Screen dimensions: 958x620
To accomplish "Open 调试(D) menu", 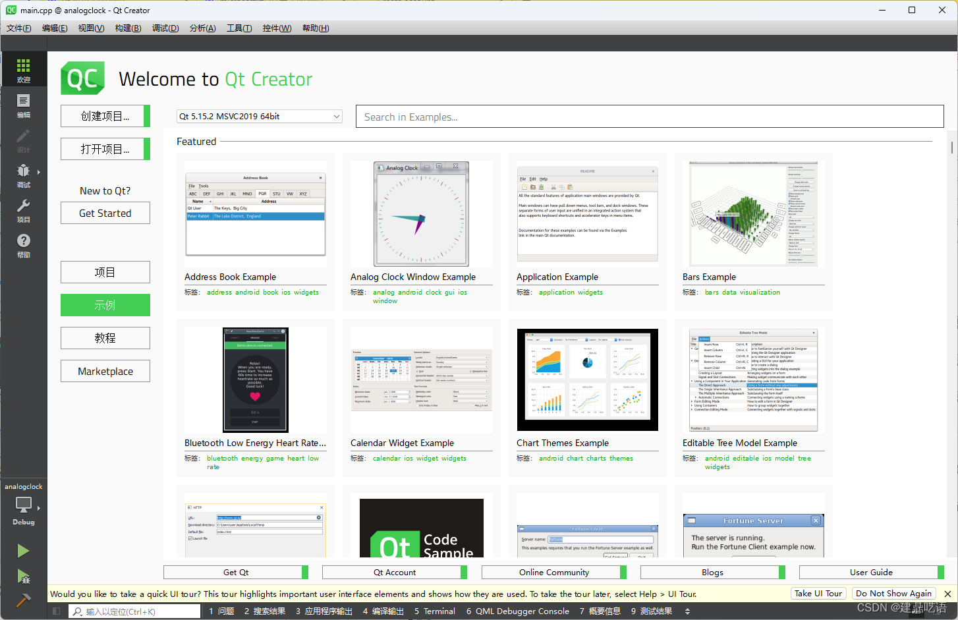I will [165, 28].
